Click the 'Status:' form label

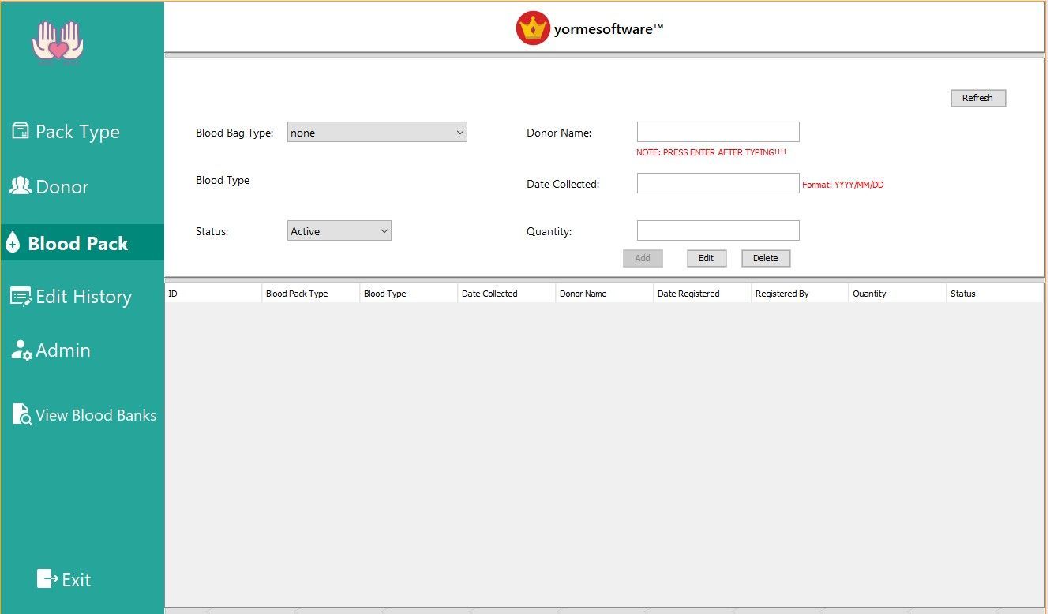coord(212,231)
